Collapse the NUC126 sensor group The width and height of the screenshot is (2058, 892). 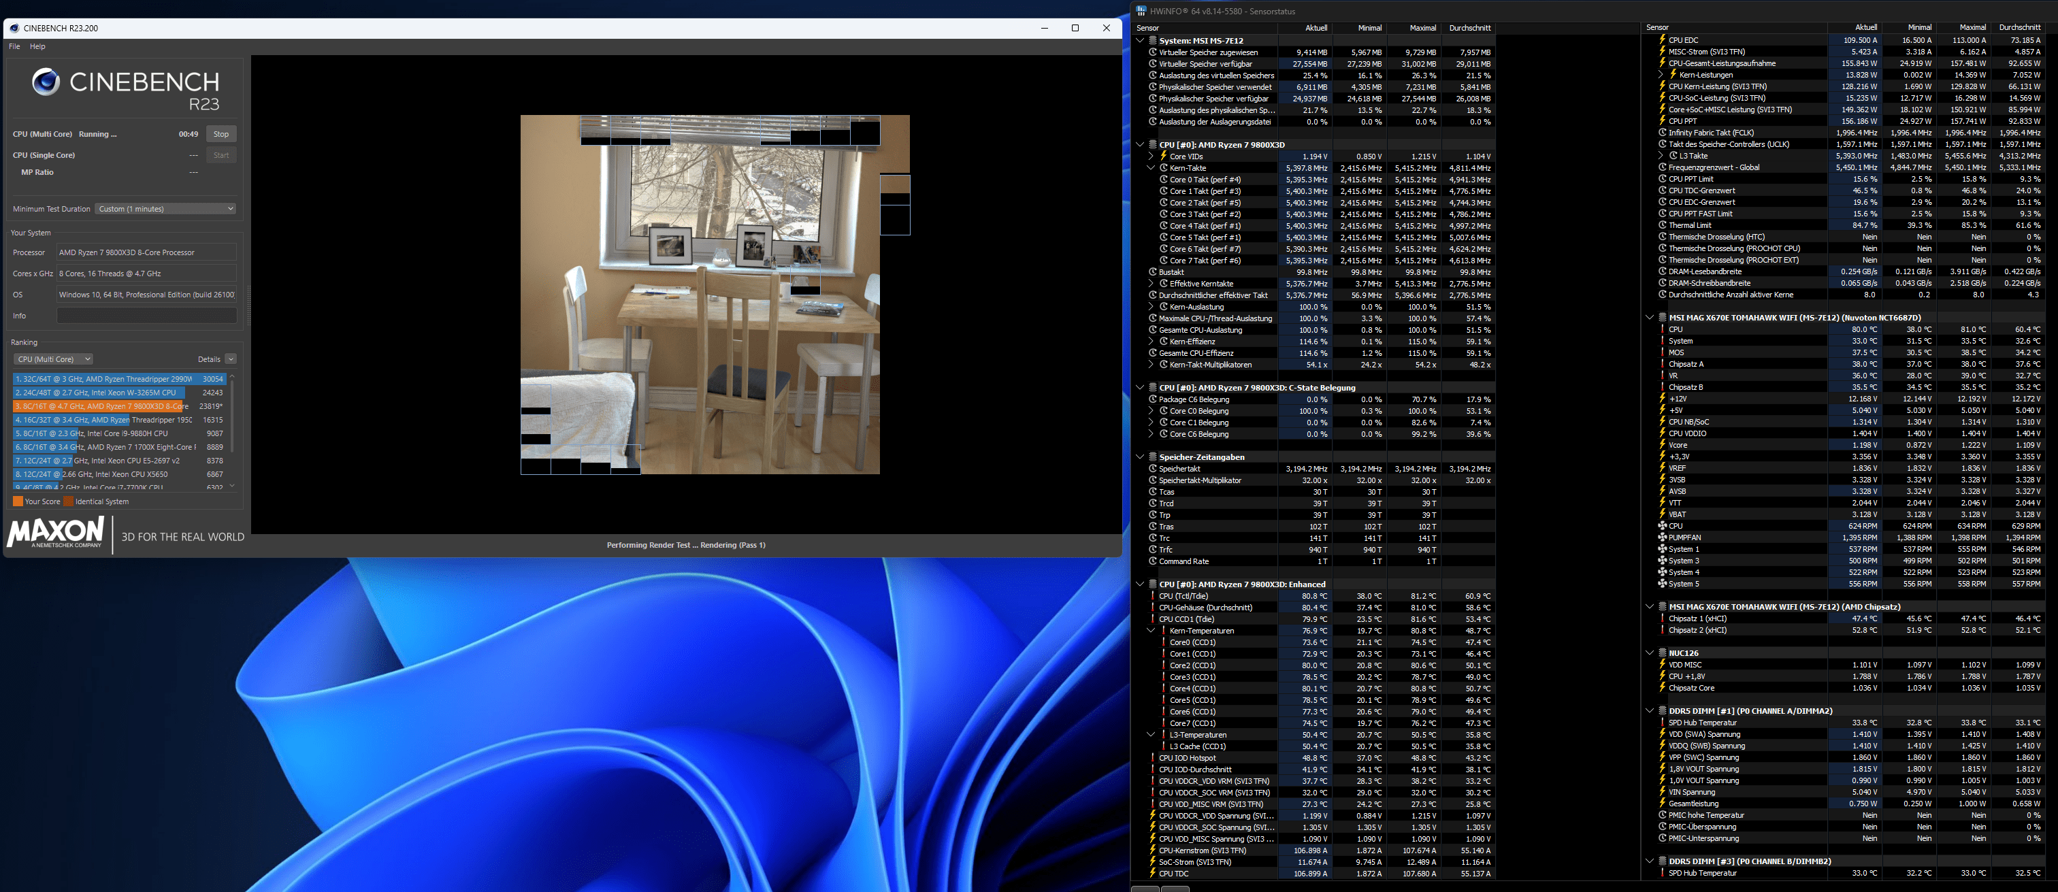[1650, 653]
